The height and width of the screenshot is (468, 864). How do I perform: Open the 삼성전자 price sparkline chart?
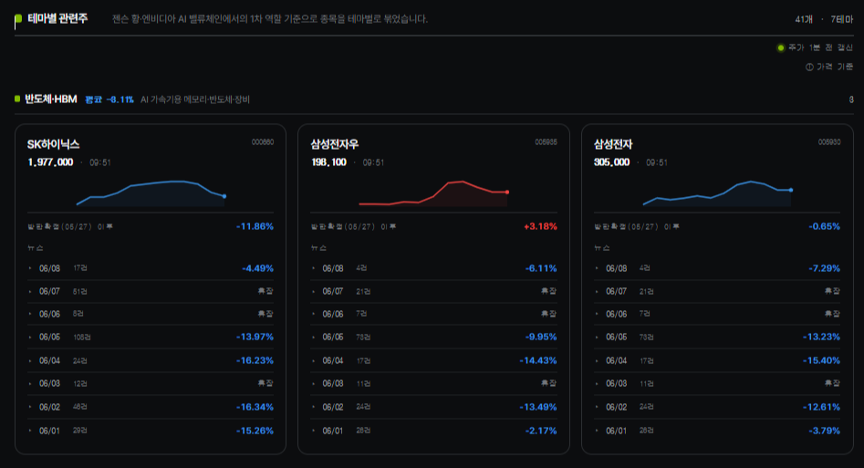point(717,192)
